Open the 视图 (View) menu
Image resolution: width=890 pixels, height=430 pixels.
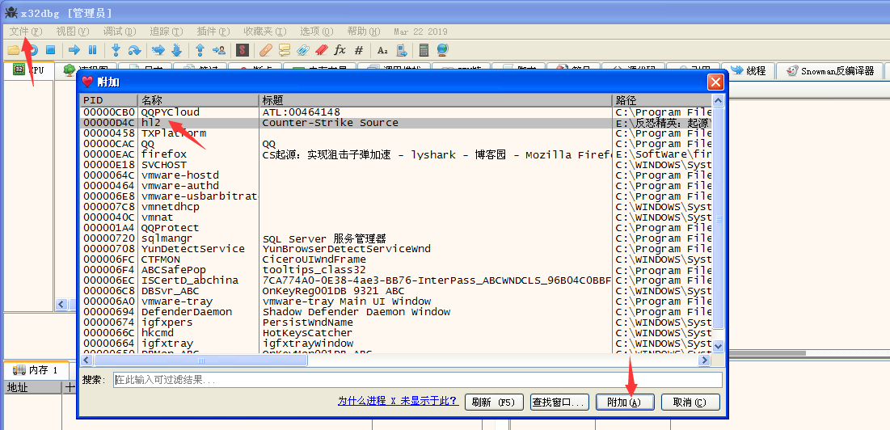tap(73, 32)
